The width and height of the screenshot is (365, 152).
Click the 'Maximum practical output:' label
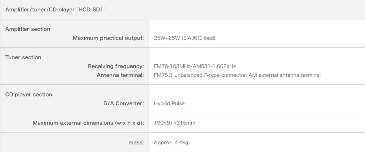108,38
